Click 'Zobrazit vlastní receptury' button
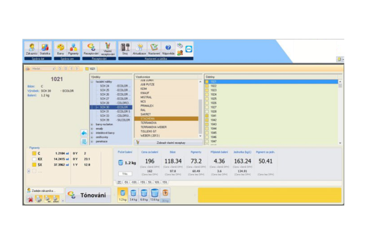The height and width of the screenshot is (244, 366). pos(168,142)
